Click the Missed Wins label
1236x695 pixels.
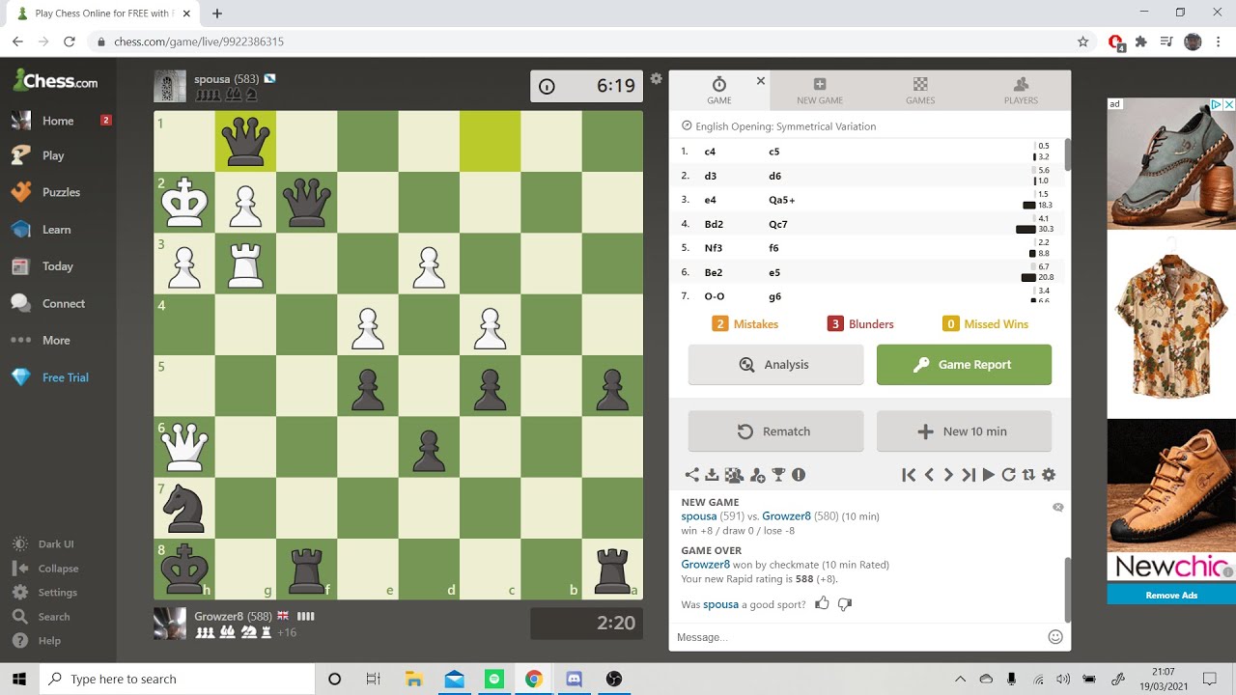[985, 324]
